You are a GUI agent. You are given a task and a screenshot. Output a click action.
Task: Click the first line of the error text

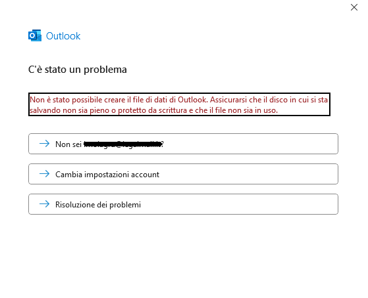[178, 100]
